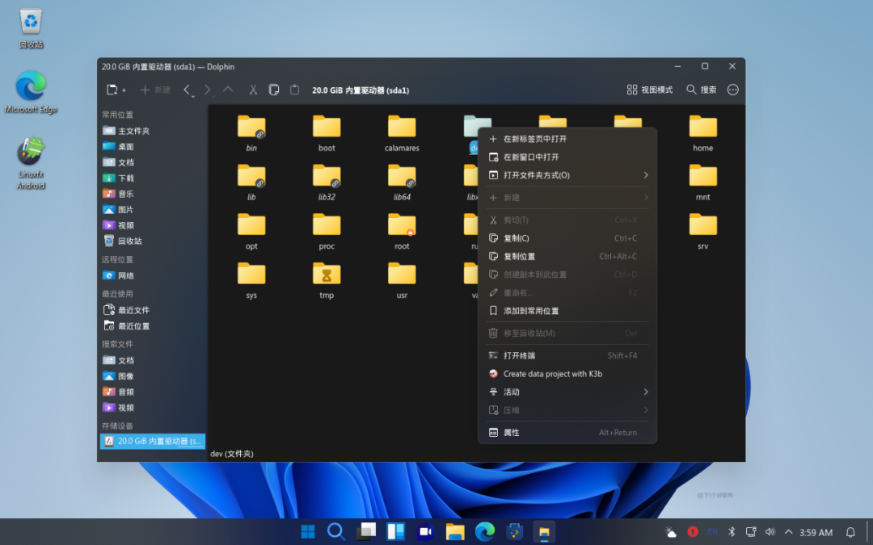The height and width of the screenshot is (545, 873).
Task: Open the overflow menu icon at top right
Action: pyautogui.click(x=732, y=90)
